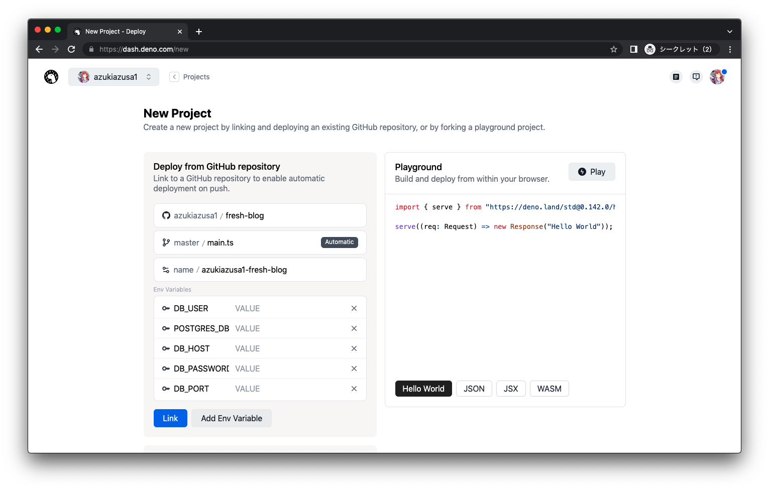
Task: Click the lock icon in address bar
Action: (x=91, y=49)
